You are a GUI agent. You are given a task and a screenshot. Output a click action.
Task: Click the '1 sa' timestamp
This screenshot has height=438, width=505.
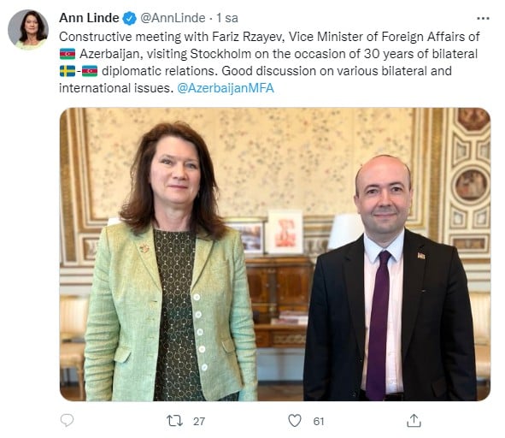click(227, 18)
